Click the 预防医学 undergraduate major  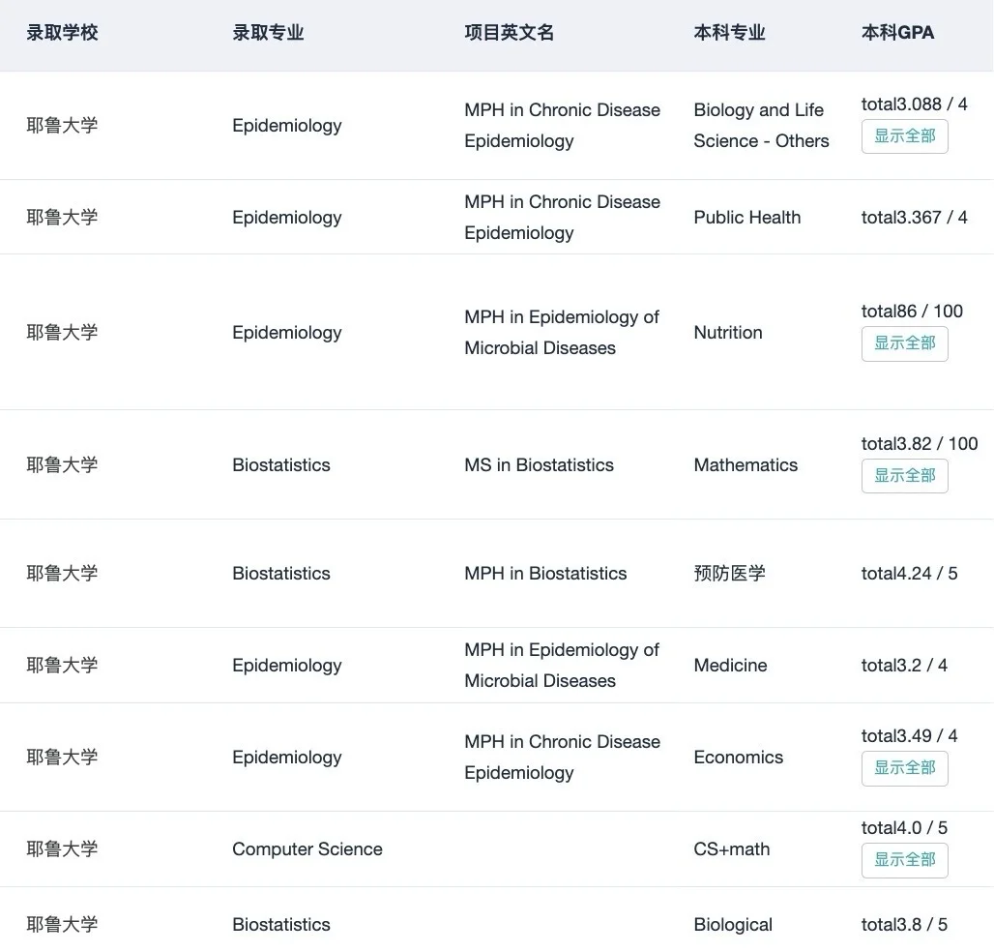tap(730, 574)
